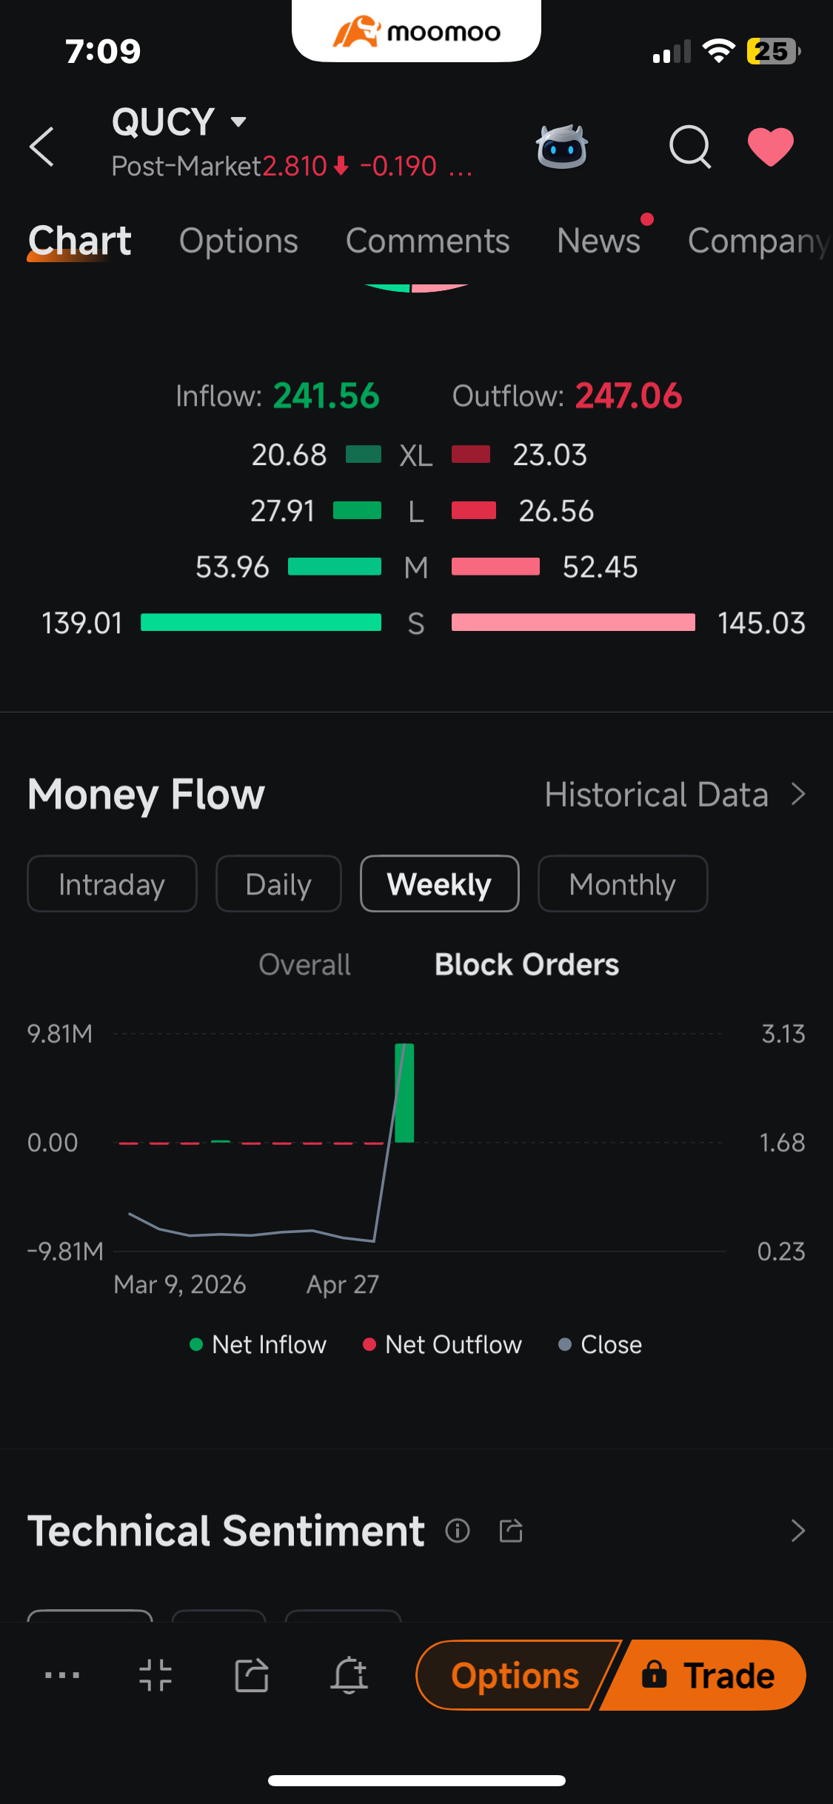Image resolution: width=833 pixels, height=1804 pixels.
Task: Open the News tab
Action: tap(598, 241)
